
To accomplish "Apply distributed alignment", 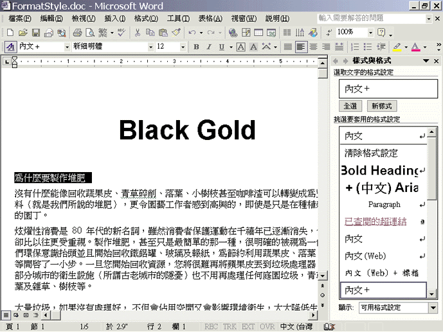I will 339,47.
